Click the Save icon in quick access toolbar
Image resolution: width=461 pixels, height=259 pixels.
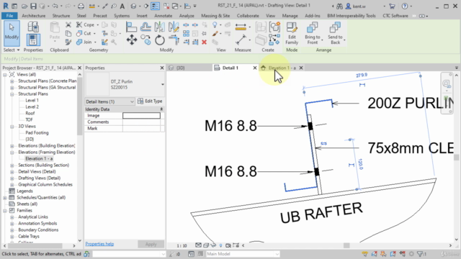point(33,6)
